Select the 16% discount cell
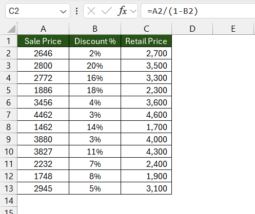Image resolution: width=255 pixels, height=214 pixels. pos(95,78)
